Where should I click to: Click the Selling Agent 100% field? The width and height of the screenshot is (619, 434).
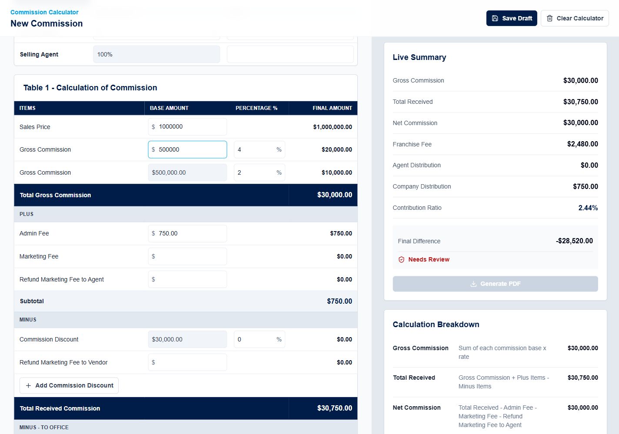pos(156,54)
